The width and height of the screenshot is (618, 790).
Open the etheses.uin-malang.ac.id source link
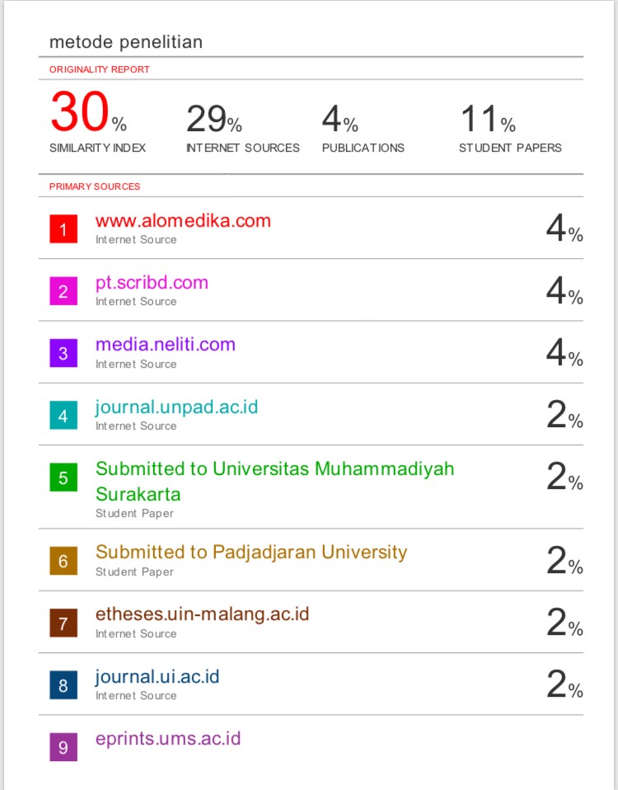tap(203, 614)
